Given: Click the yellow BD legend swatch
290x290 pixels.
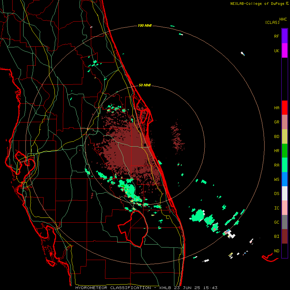Looking at the screenshot, I should (285, 137).
